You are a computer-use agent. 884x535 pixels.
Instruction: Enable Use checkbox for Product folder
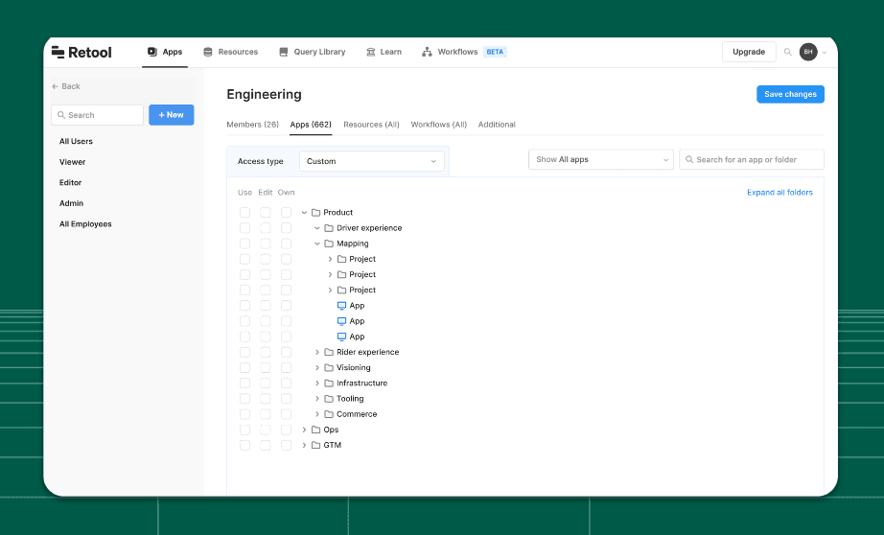[244, 213]
